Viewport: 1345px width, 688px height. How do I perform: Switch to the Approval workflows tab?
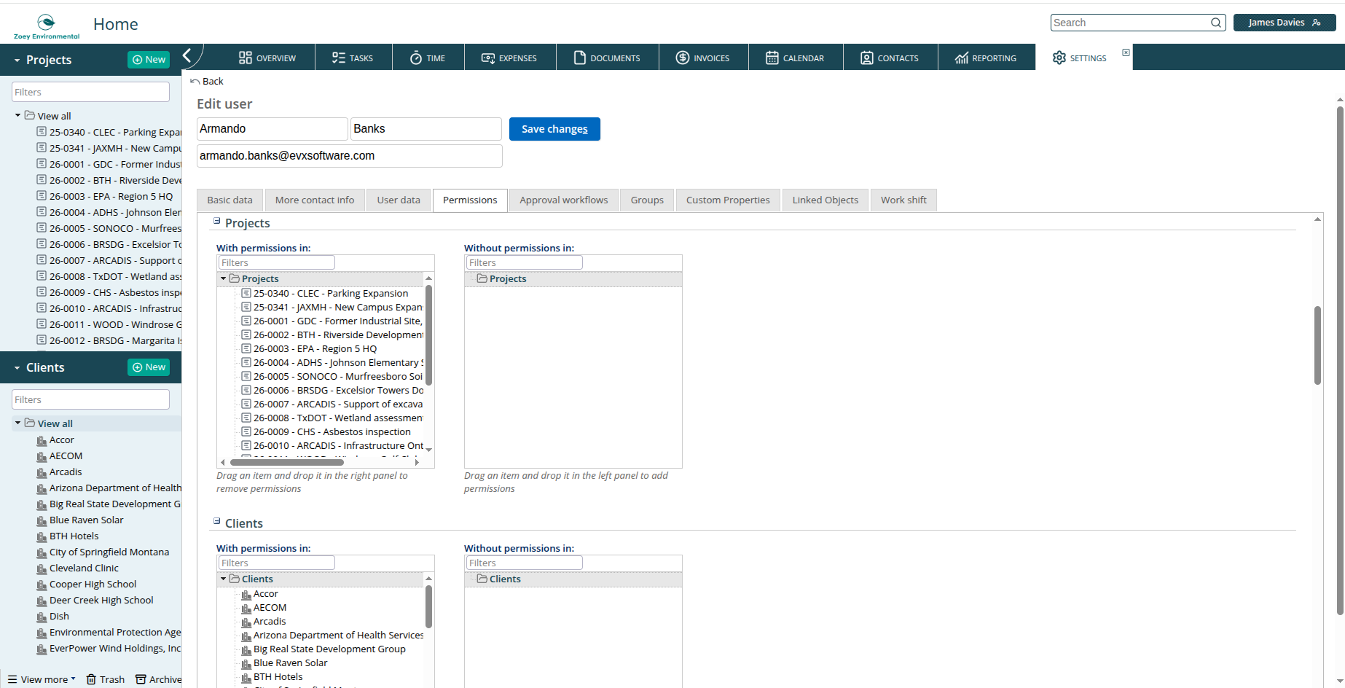564,200
